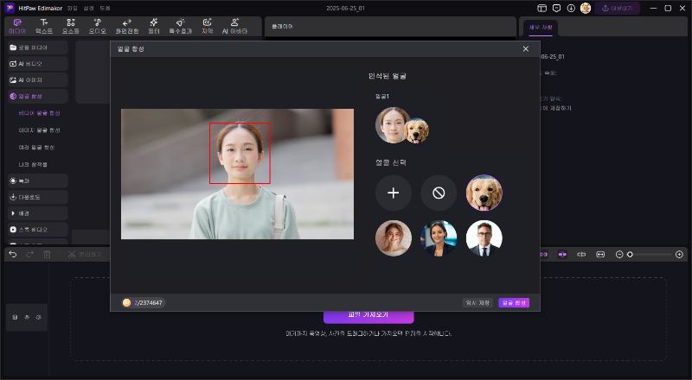
Task: Click the split-marker icon in the timeline toolbar
Action: (581, 255)
